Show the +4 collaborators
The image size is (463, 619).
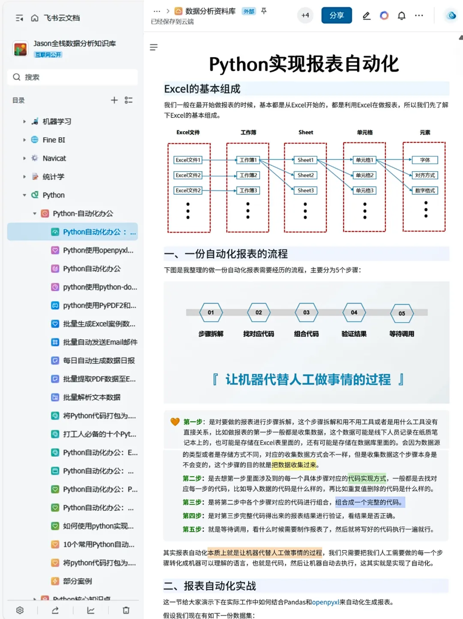point(305,15)
